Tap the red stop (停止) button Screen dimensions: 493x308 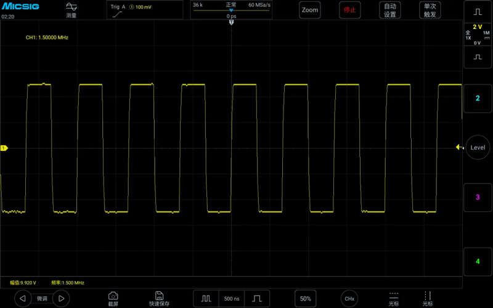[349, 10]
